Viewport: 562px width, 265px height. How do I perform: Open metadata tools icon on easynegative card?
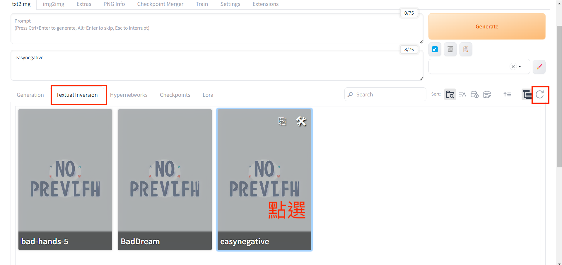point(301,121)
